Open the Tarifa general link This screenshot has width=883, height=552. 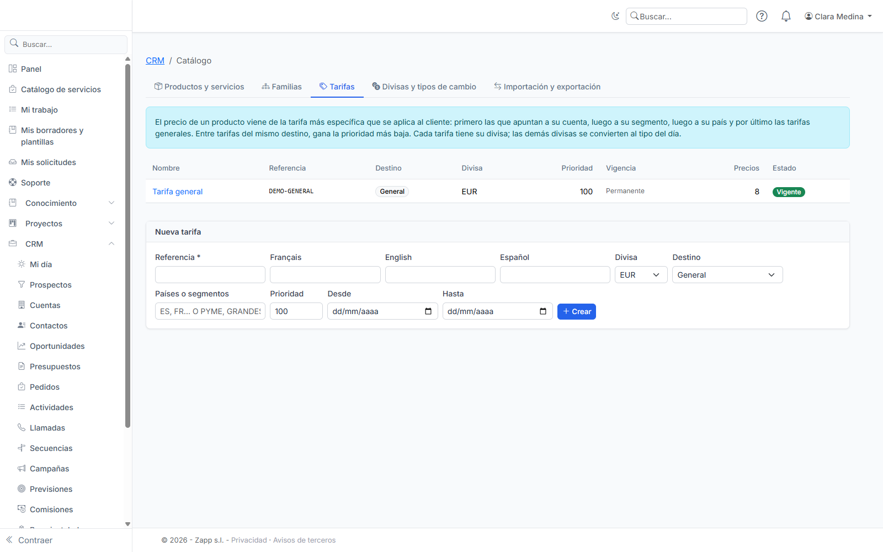tap(178, 192)
